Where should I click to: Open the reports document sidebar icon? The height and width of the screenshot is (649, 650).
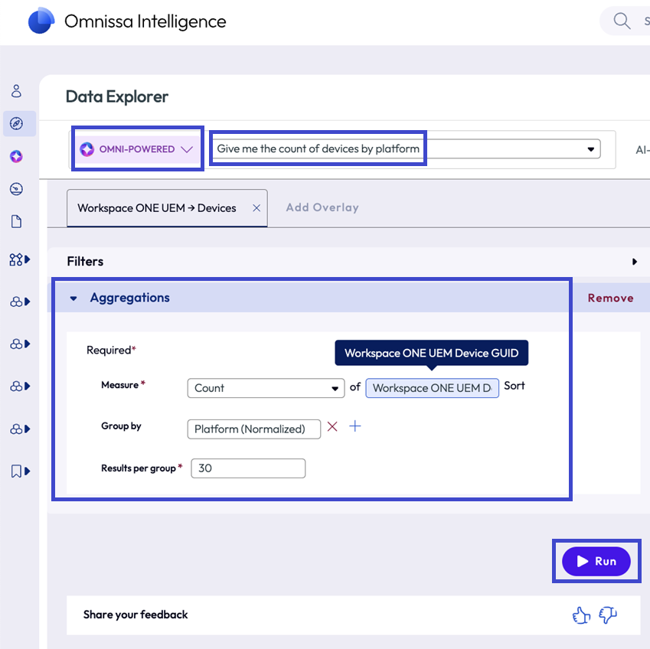click(x=16, y=222)
